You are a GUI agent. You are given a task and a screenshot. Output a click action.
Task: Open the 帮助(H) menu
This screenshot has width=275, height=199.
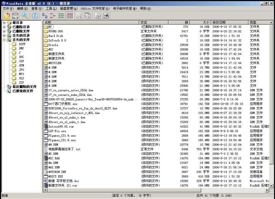(145, 8)
